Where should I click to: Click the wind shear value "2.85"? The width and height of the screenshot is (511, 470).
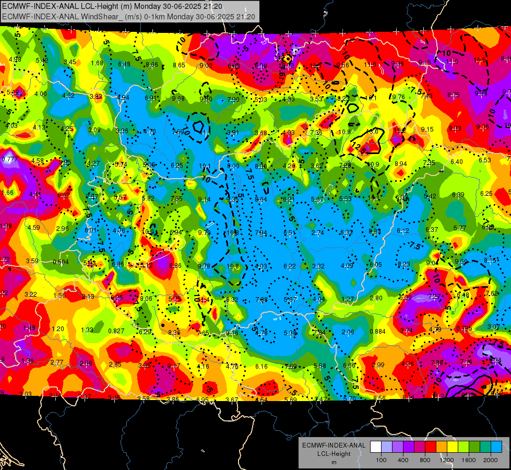click(x=115, y=365)
